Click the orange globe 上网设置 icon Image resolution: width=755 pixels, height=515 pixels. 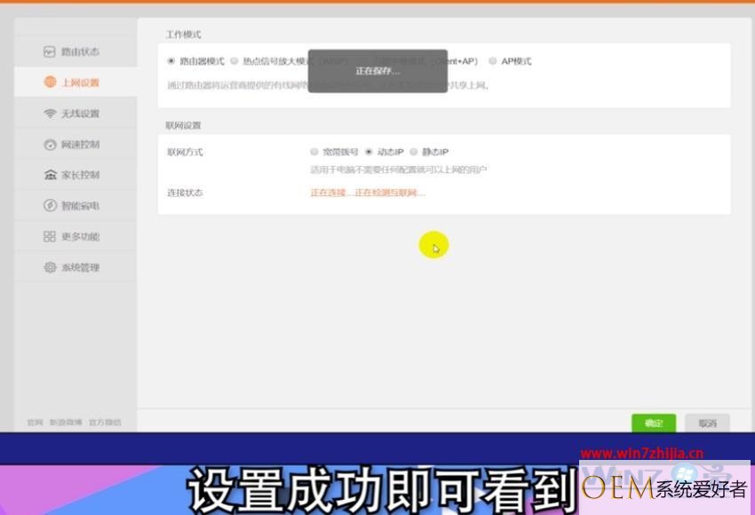tap(50, 83)
